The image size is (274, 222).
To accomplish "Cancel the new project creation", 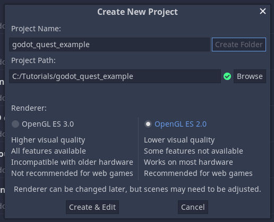I will pos(193,207).
